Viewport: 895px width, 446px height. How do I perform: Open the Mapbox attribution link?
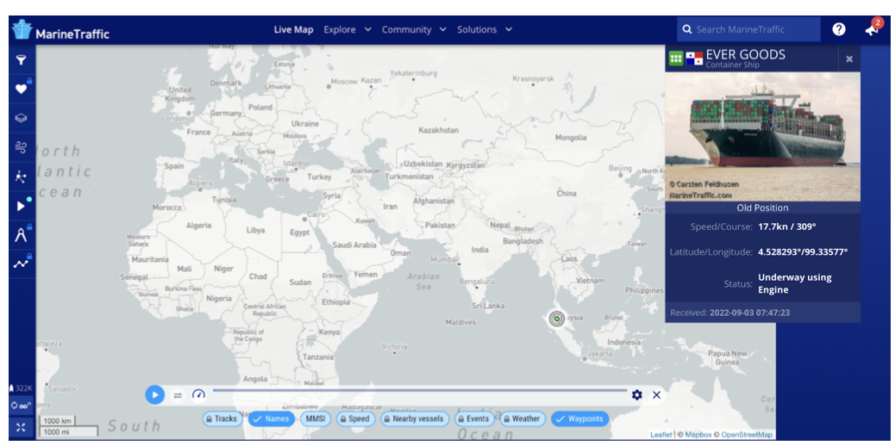698,435
